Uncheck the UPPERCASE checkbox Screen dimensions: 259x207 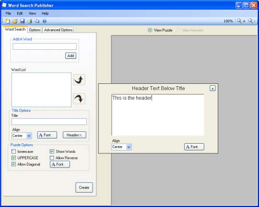(14, 158)
